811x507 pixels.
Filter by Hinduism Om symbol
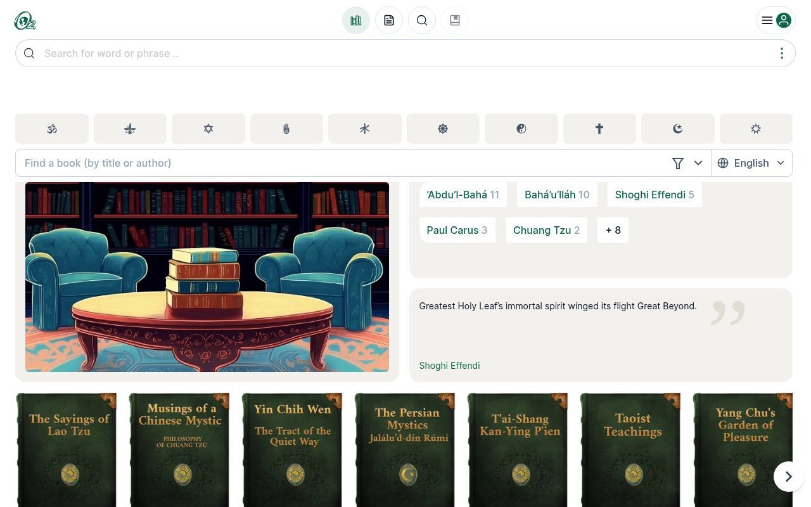click(52, 129)
